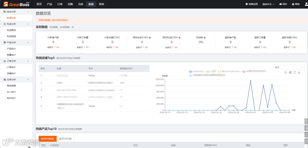308x148 pixels.
Task: Click the GreatBoss logo
Action: click(16, 4)
